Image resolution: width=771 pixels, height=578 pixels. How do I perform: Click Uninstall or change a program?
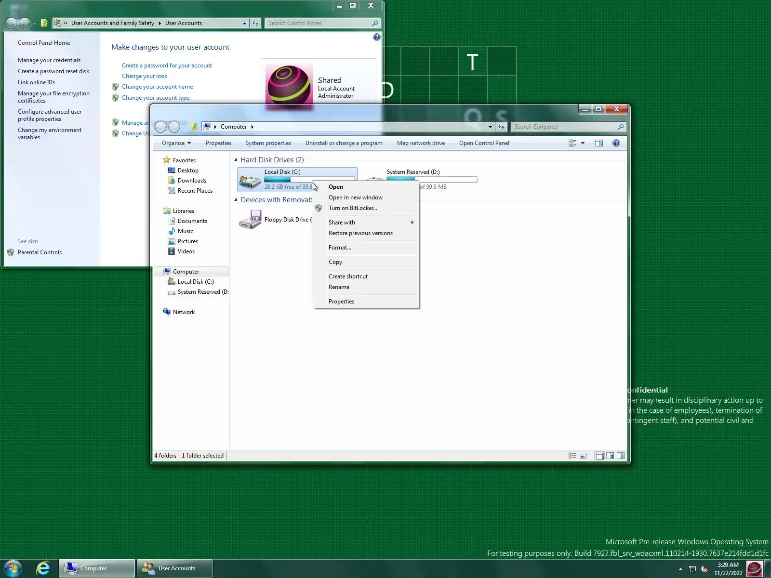coord(344,143)
